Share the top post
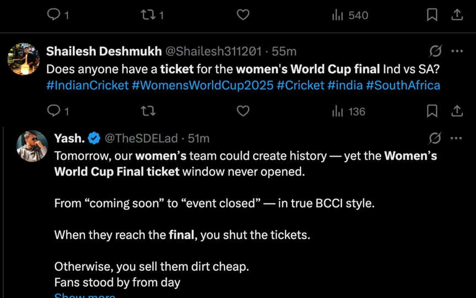The width and height of the screenshot is (476, 298). point(457,15)
